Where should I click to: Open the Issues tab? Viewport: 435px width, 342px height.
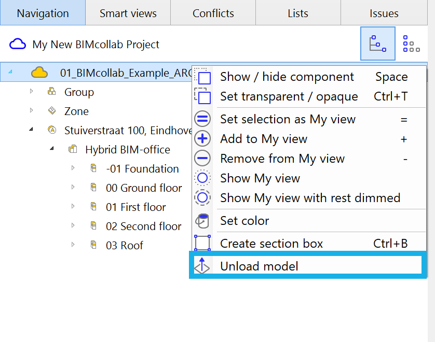click(x=384, y=13)
